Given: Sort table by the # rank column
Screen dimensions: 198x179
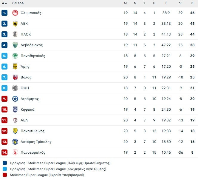Looking at the screenshot, I should [4, 3].
